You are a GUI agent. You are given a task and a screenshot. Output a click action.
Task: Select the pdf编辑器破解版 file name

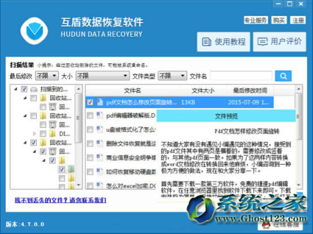(x=131, y=115)
